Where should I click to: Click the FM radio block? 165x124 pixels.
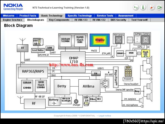pyautogui.click(x=96, y=73)
